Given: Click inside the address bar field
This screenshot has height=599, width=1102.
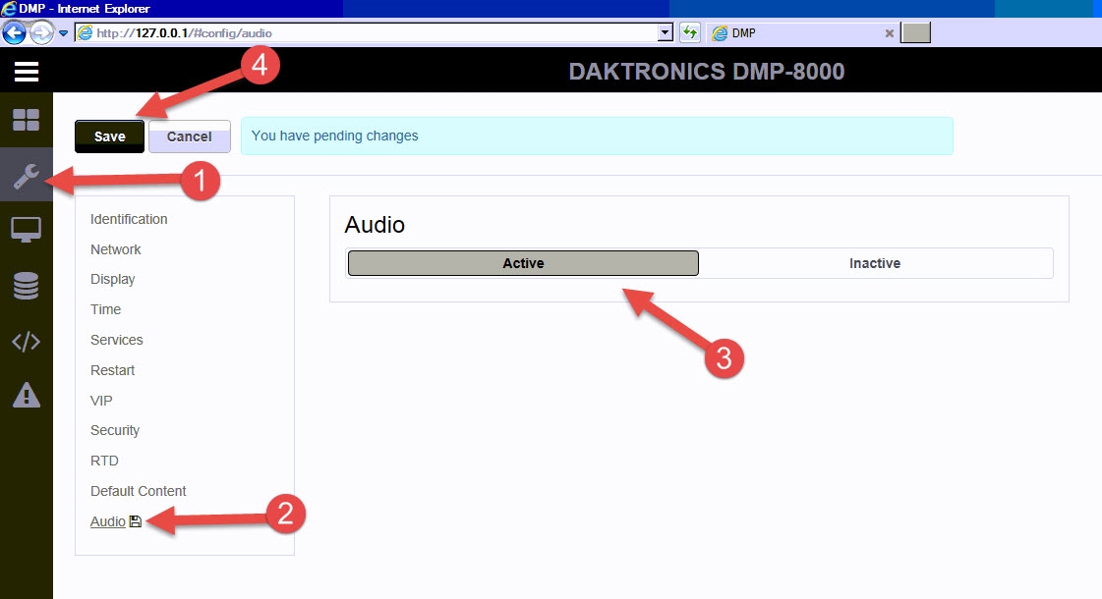Looking at the screenshot, I should pyautogui.click(x=344, y=32).
